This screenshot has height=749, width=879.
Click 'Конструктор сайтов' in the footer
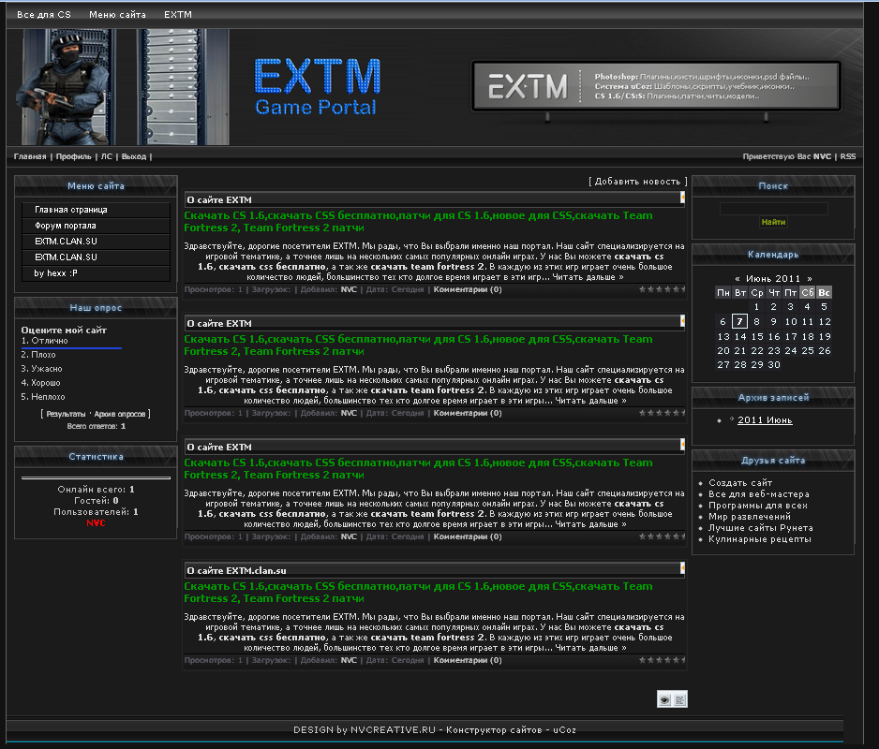494,730
